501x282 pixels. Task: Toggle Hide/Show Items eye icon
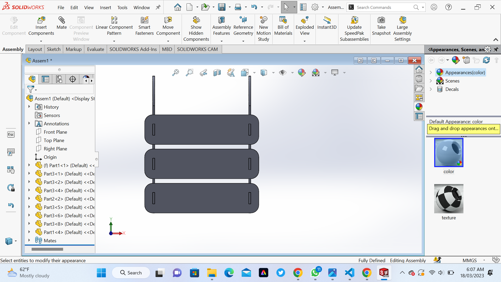pyautogui.click(x=283, y=73)
